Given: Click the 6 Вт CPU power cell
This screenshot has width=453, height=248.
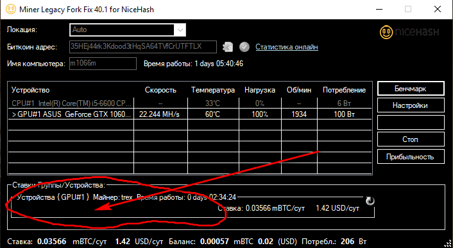Looking at the screenshot, I should tap(344, 103).
